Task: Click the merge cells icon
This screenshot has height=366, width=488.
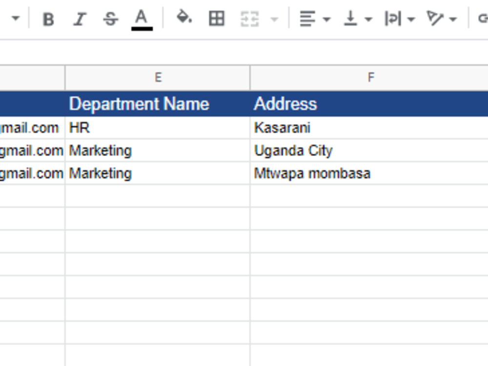Action: coord(249,19)
